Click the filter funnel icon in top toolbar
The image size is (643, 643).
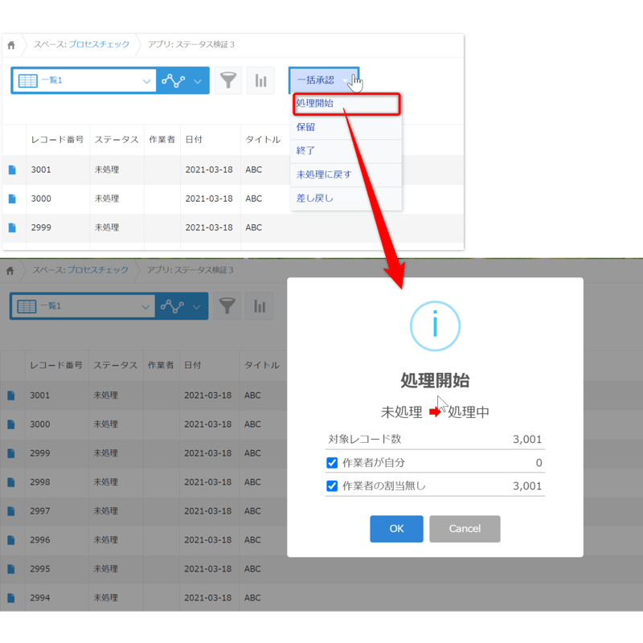pos(228,80)
